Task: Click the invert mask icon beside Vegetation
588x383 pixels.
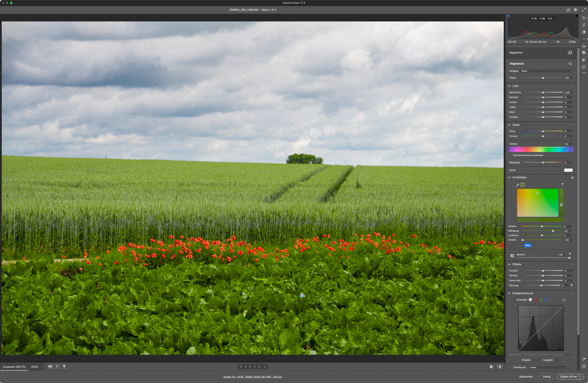Action: click(570, 52)
